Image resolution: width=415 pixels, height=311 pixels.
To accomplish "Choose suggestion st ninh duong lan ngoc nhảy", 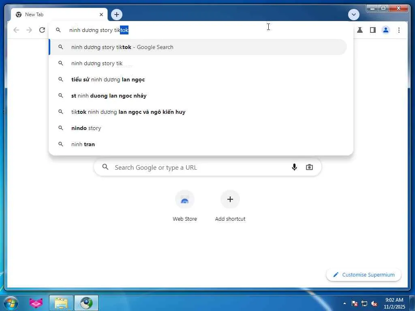I will tap(198, 96).
